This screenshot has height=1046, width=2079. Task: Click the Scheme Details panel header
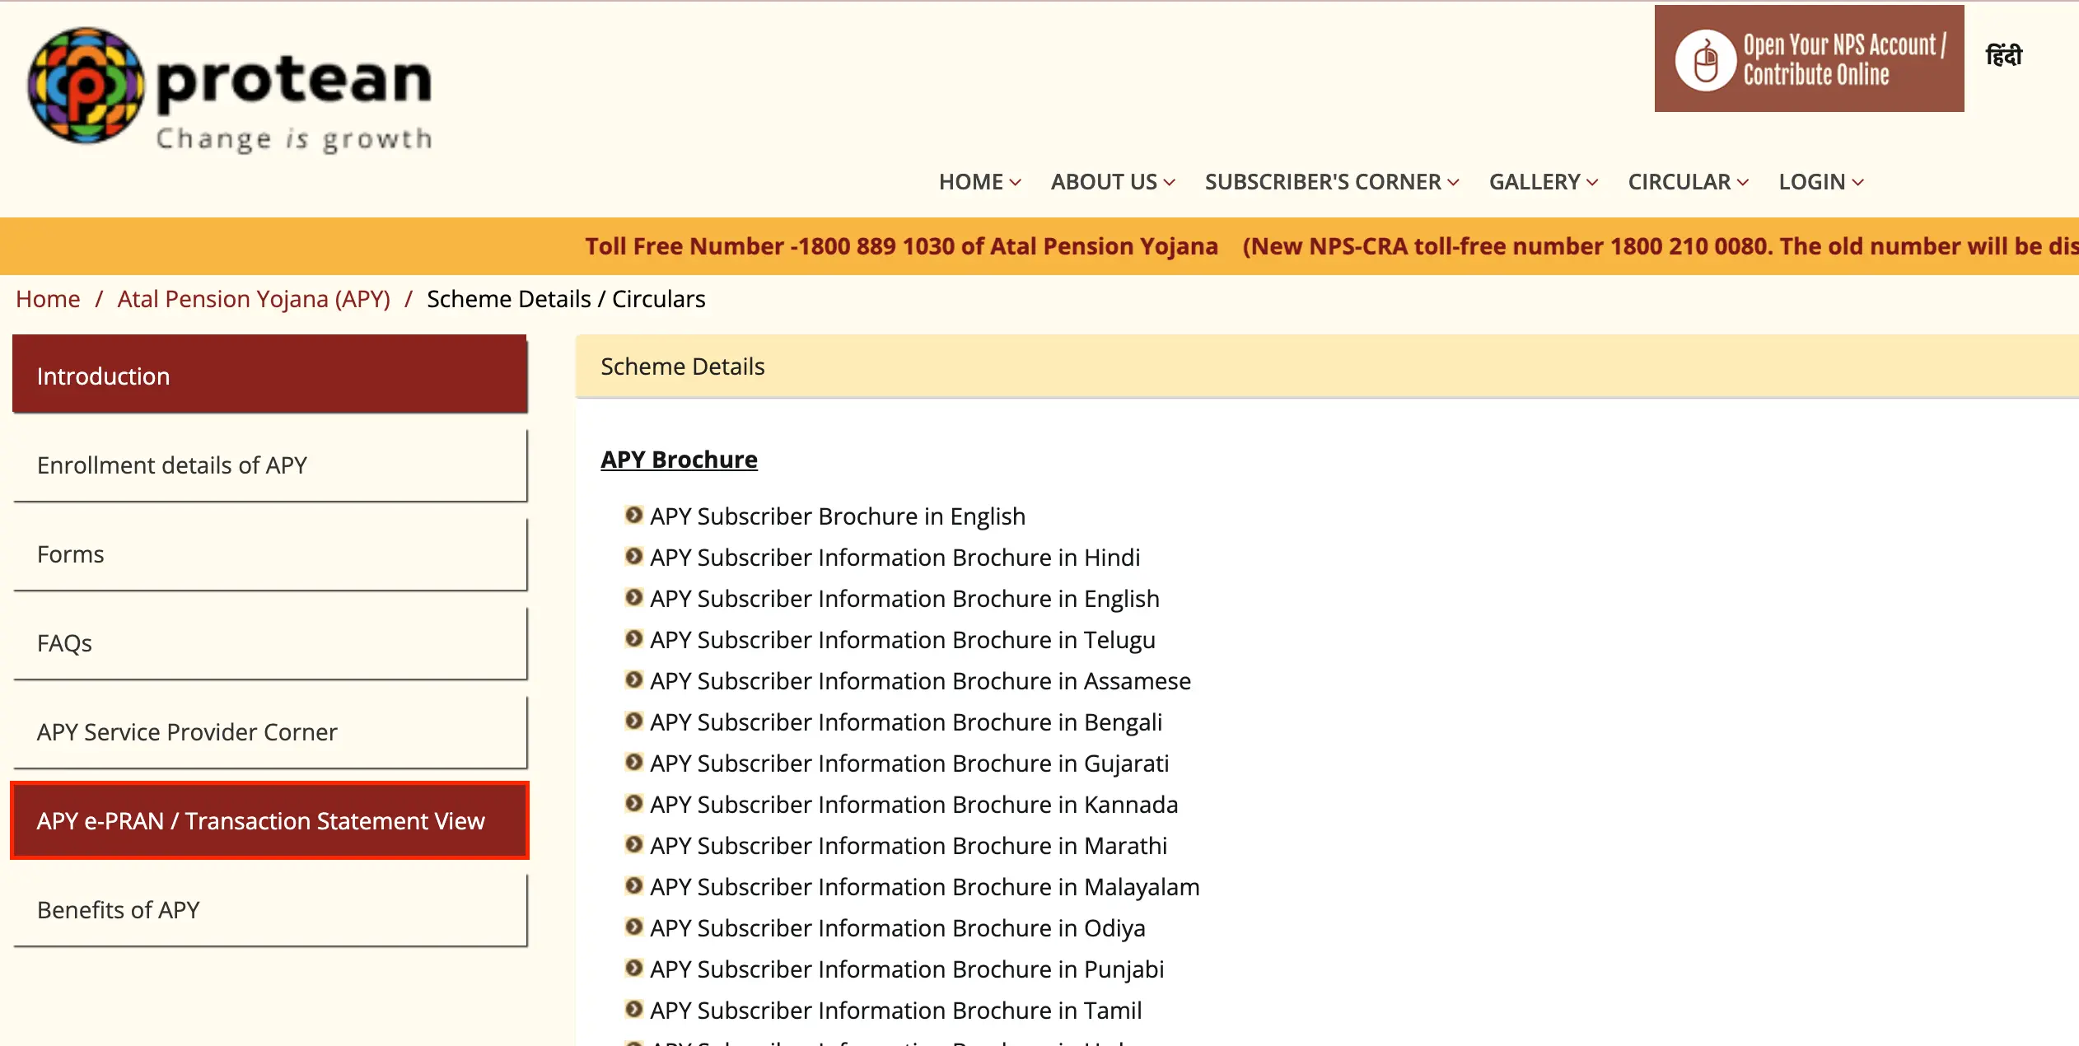tap(1327, 367)
